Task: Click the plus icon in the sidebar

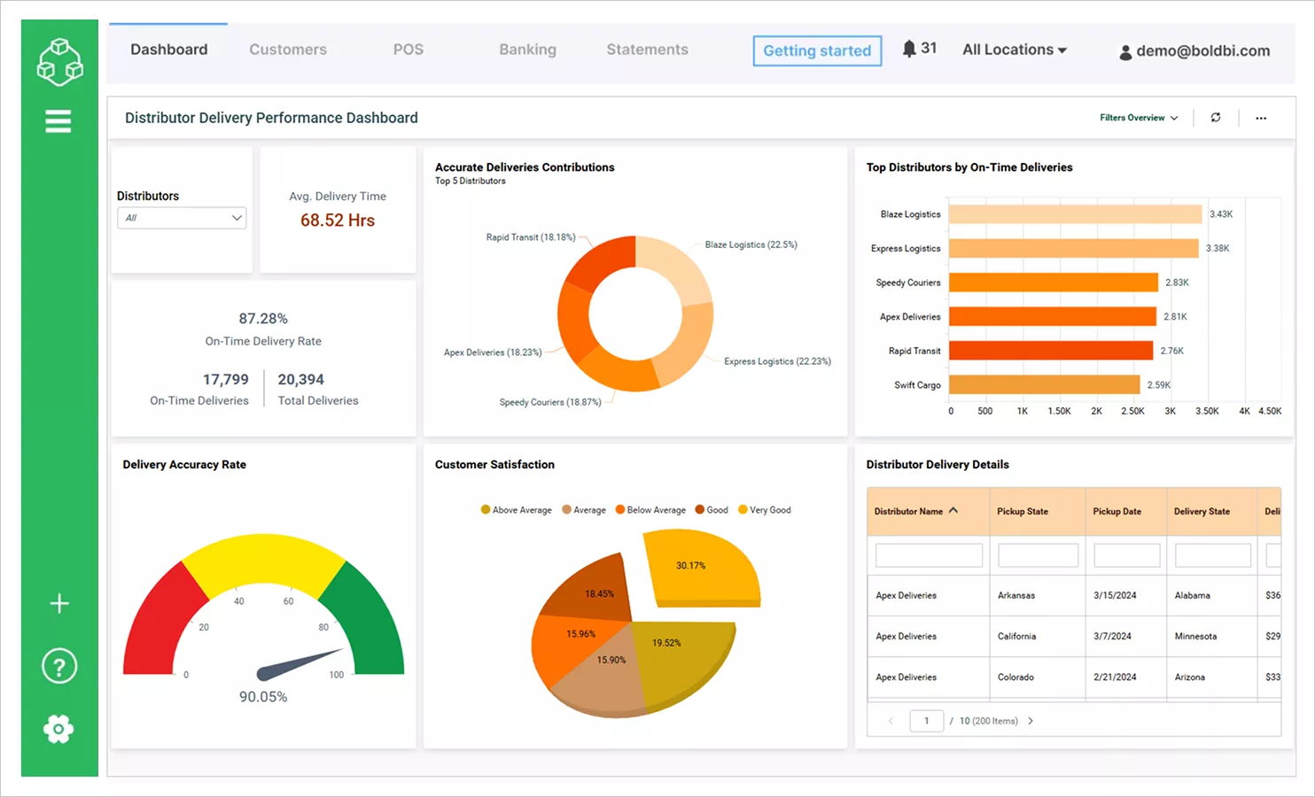Action: click(58, 603)
